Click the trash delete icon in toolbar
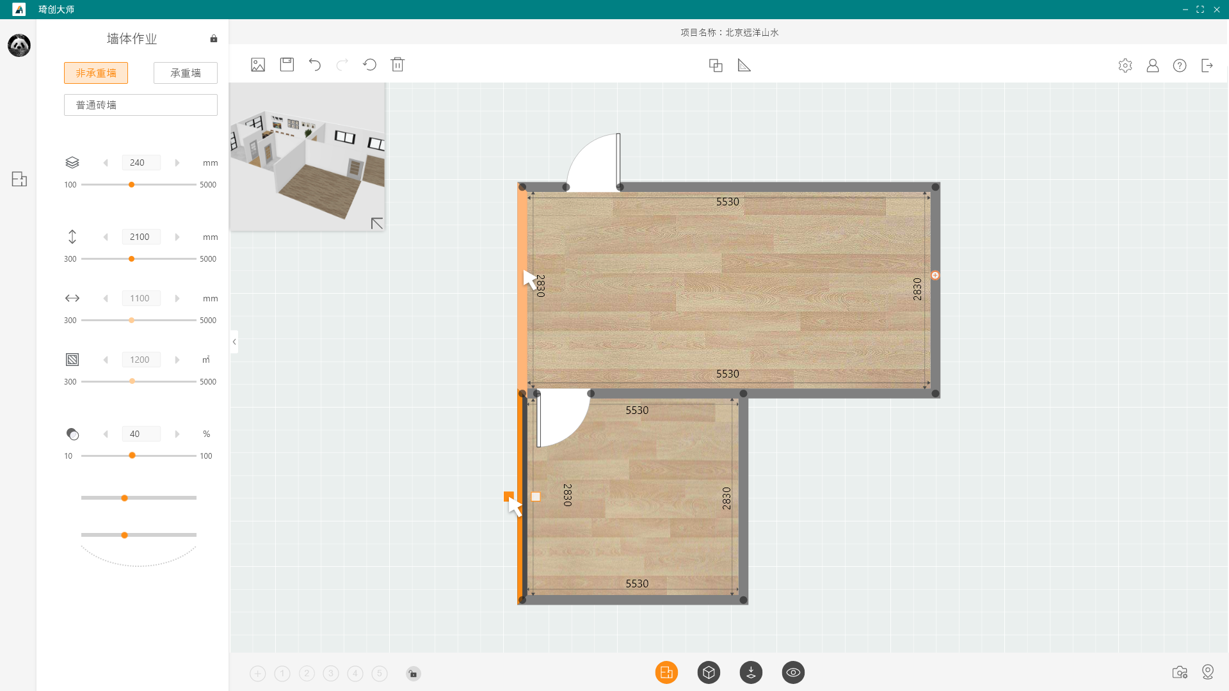This screenshot has height=691, width=1229. [x=398, y=65]
